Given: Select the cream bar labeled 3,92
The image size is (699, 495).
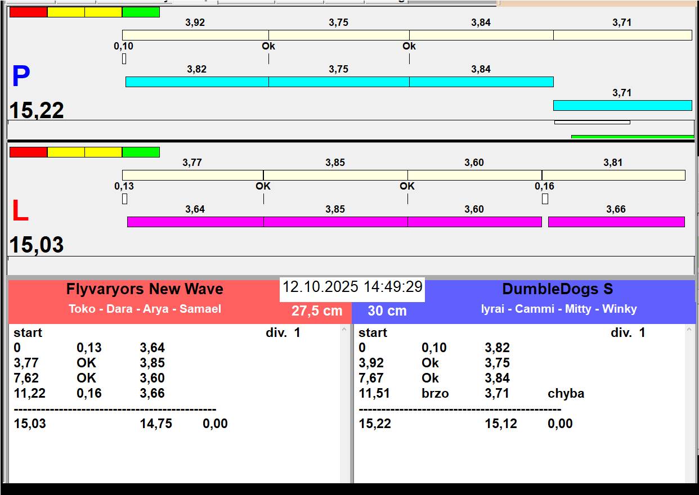Looking at the screenshot, I should pyautogui.click(x=195, y=35).
